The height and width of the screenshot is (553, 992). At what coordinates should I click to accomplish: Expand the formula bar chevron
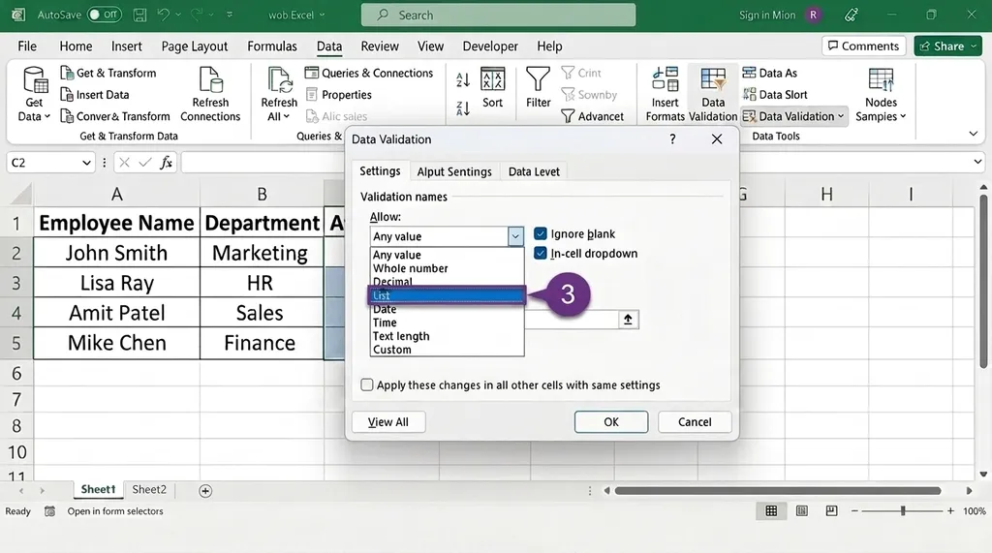coord(978,163)
